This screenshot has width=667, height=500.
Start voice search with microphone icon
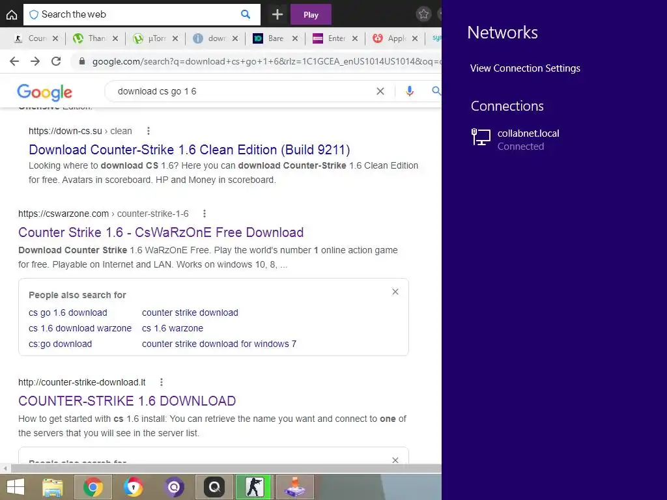click(410, 91)
